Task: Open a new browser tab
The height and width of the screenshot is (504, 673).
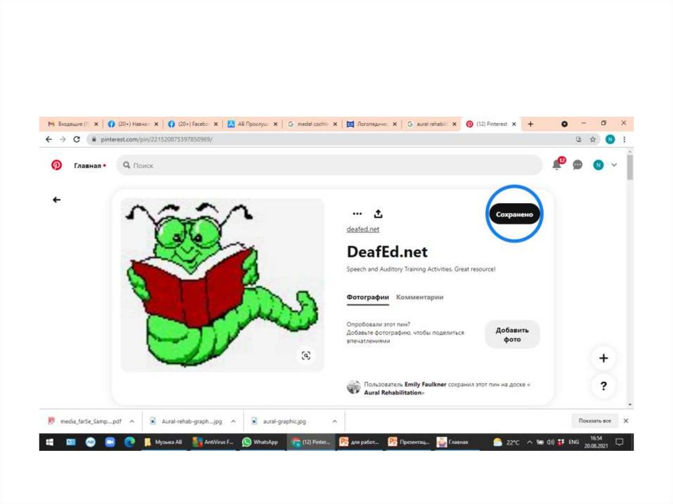Action: click(530, 124)
